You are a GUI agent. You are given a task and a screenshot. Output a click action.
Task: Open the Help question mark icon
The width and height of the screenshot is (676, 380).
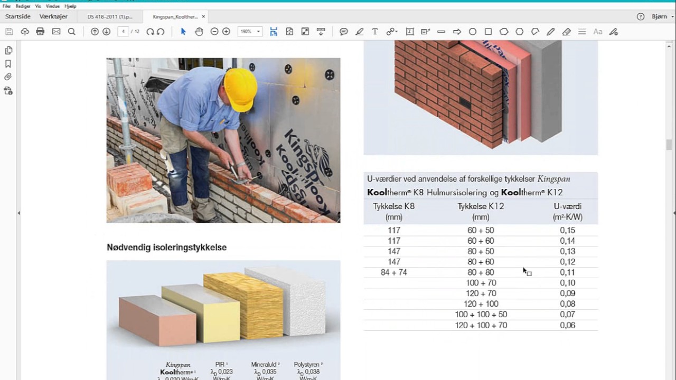tap(641, 17)
